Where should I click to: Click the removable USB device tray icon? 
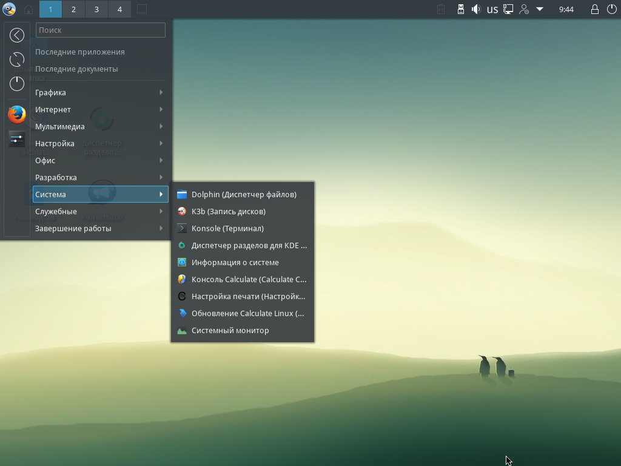click(x=460, y=9)
